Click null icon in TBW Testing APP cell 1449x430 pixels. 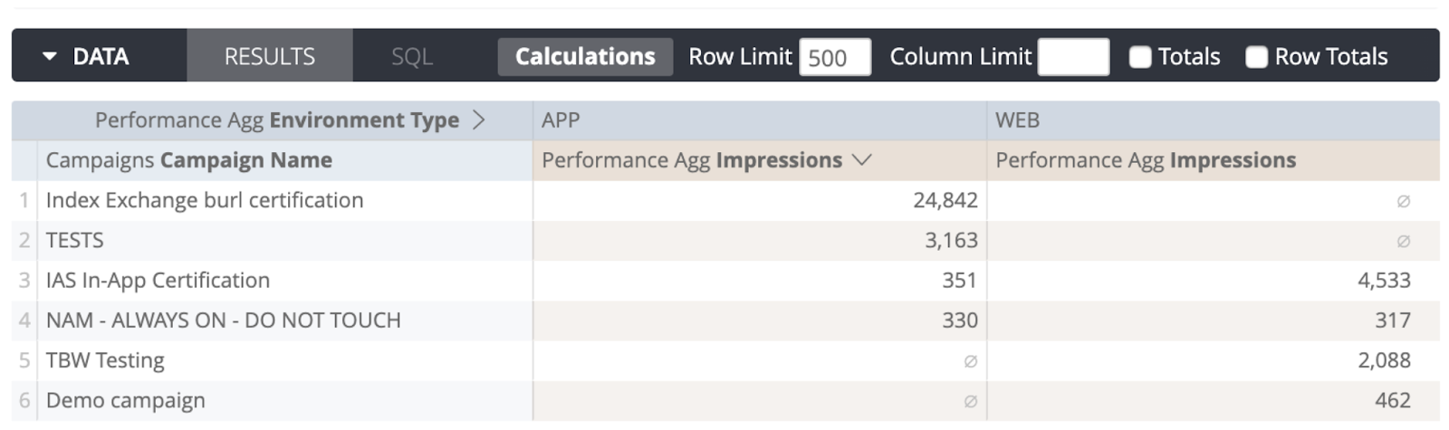pyautogui.click(x=970, y=361)
